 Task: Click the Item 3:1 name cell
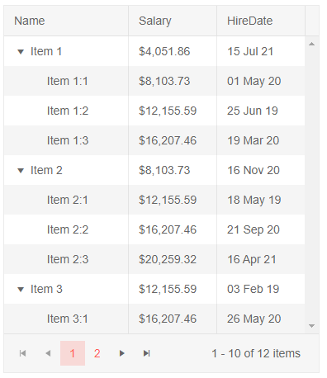click(x=66, y=319)
